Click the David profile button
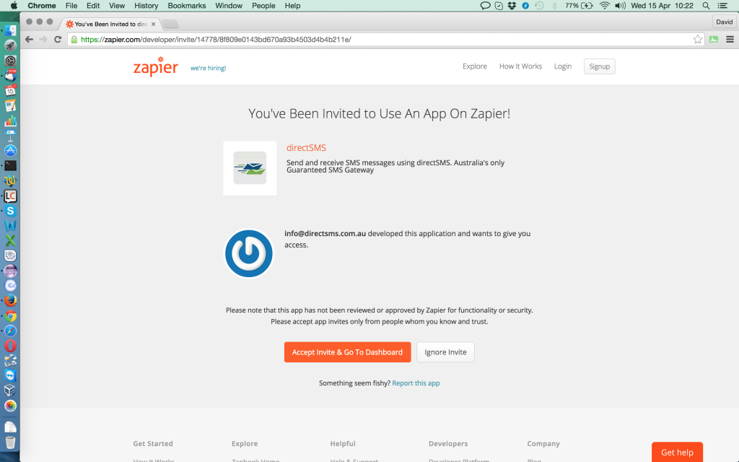This screenshot has height=462, width=739. [x=724, y=22]
